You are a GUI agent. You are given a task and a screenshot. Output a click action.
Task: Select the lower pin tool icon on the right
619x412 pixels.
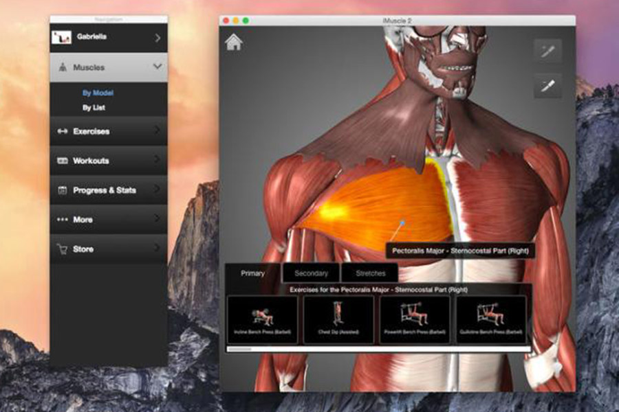click(x=547, y=86)
